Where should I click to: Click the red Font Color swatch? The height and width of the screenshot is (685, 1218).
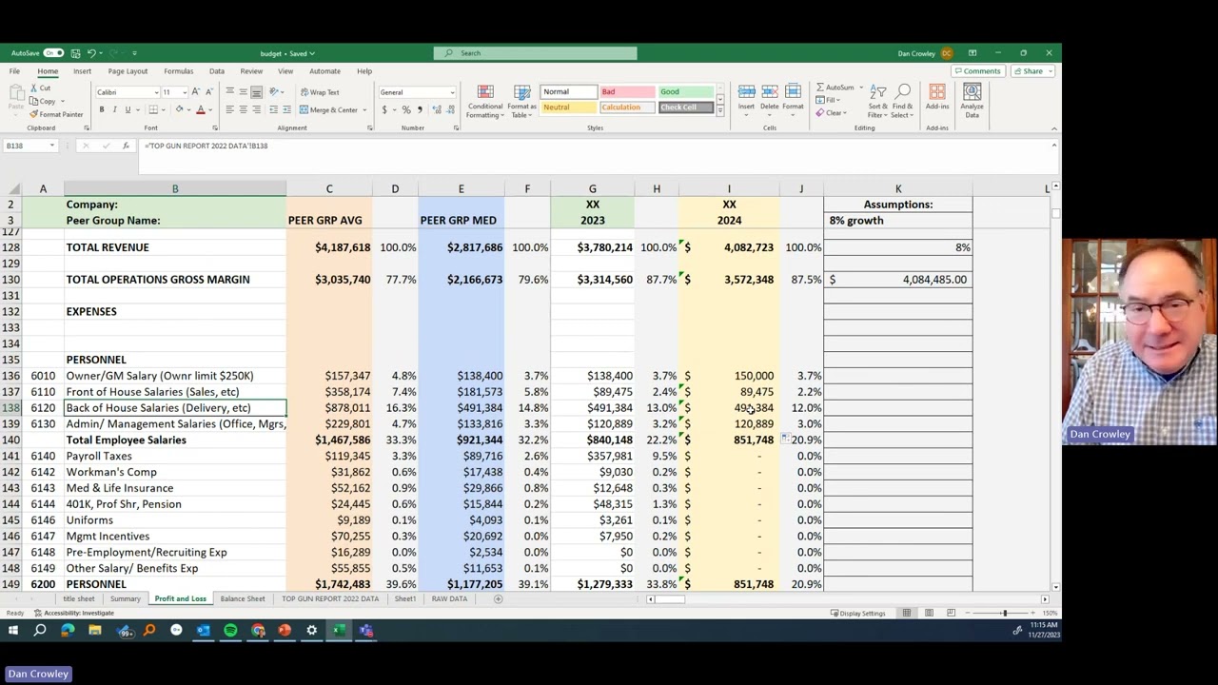click(200, 110)
